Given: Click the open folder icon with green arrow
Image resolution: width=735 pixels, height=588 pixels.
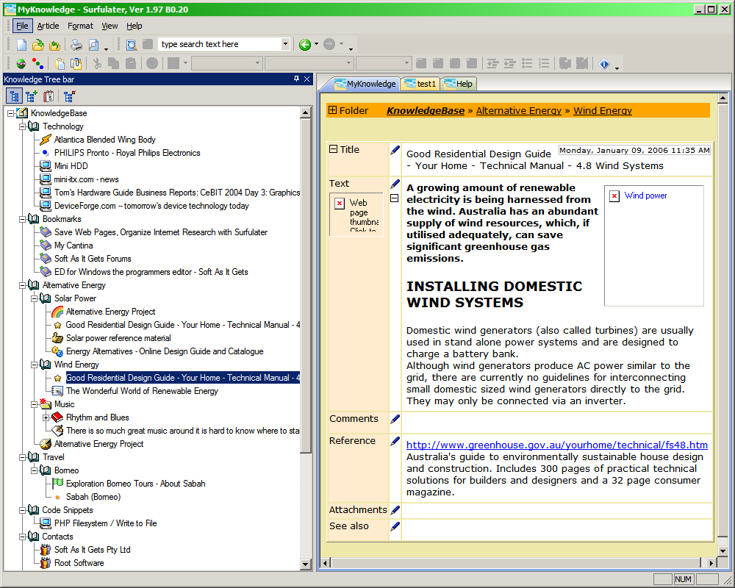Looking at the screenshot, I should point(38,45).
